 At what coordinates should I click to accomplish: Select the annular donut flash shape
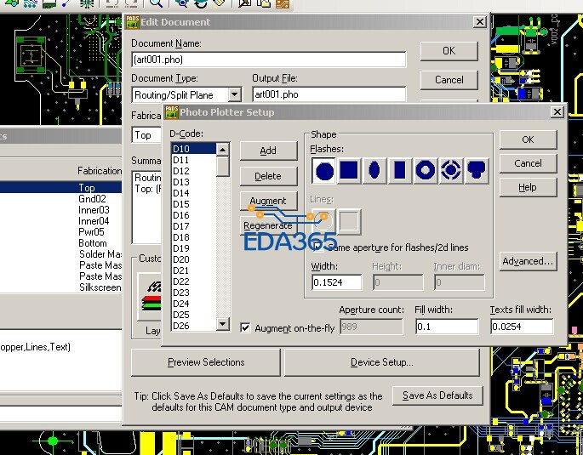(x=426, y=170)
